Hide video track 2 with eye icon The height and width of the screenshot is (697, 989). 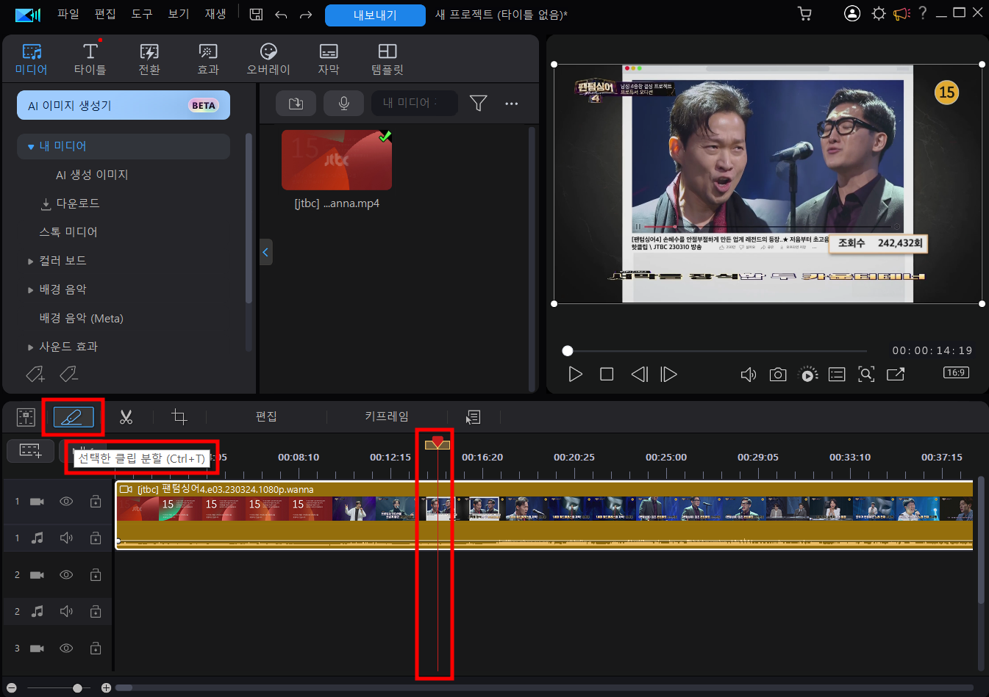pos(66,575)
